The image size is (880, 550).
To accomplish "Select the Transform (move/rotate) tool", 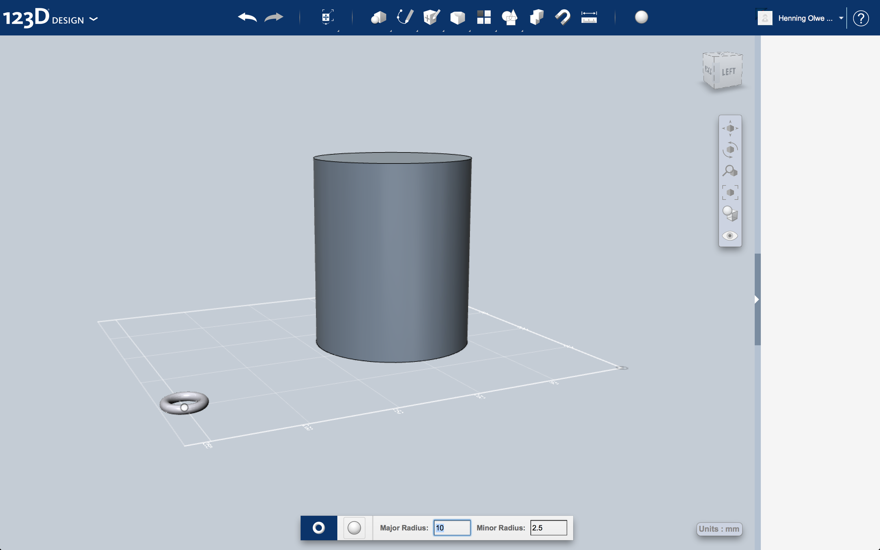I will pos(327,17).
